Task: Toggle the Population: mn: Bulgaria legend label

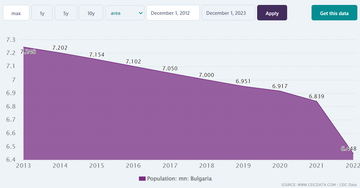Action: click(x=179, y=179)
